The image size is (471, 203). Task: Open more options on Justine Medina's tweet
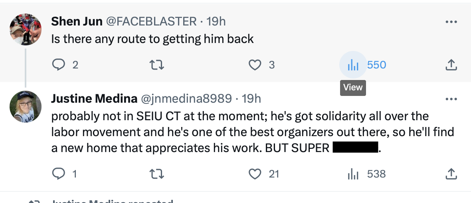tap(451, 98)
